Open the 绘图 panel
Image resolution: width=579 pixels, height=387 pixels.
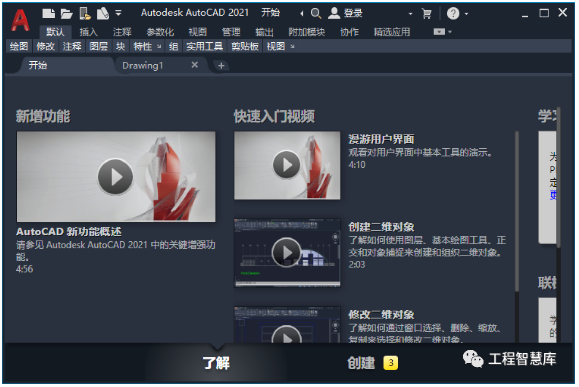pos(19,46)
